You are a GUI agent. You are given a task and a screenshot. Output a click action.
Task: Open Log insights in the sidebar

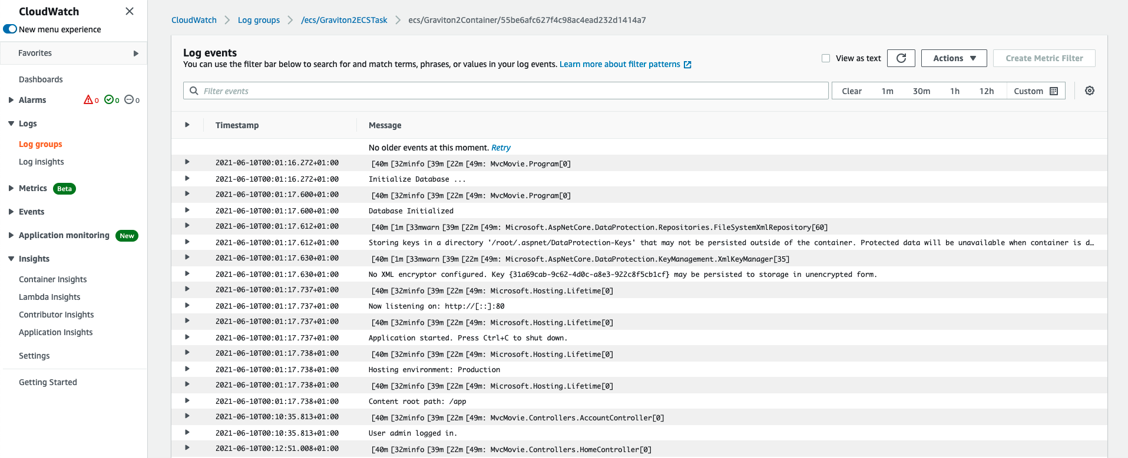point(41,162)
